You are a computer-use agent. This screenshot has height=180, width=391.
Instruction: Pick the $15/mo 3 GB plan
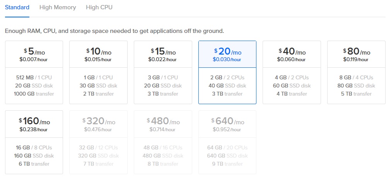point(163,72)
